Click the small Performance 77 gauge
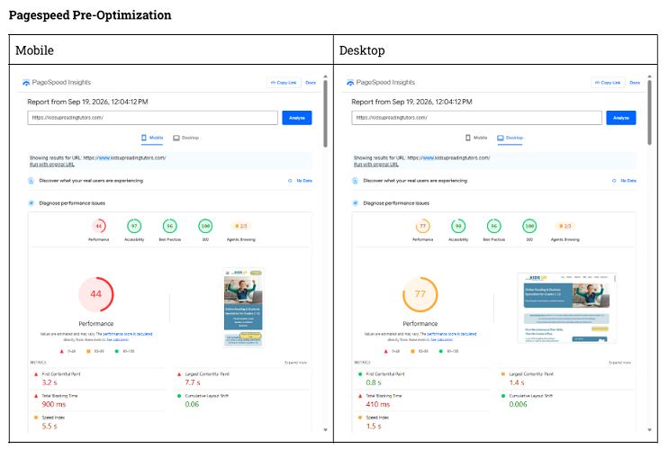669x449 pixels. coord(423,226)
